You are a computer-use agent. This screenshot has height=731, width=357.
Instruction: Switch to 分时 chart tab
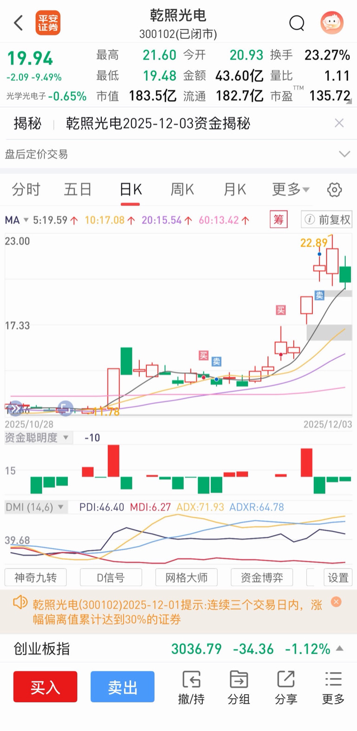pos(26,190)
